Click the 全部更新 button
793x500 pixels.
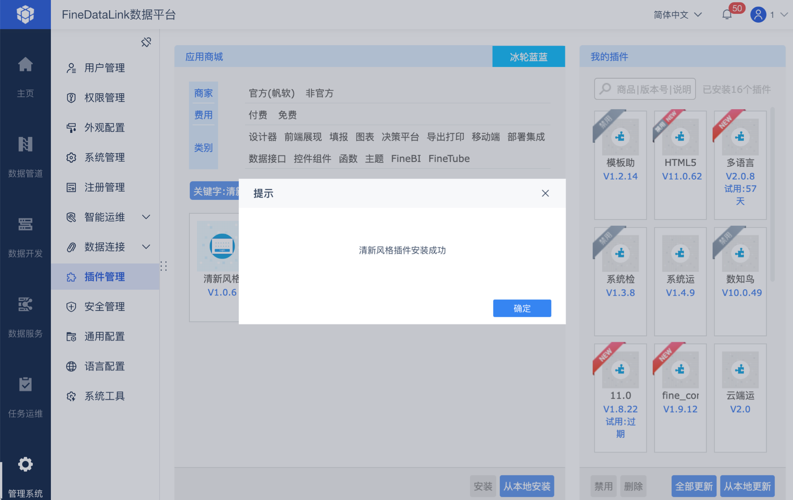pos(693,486)
